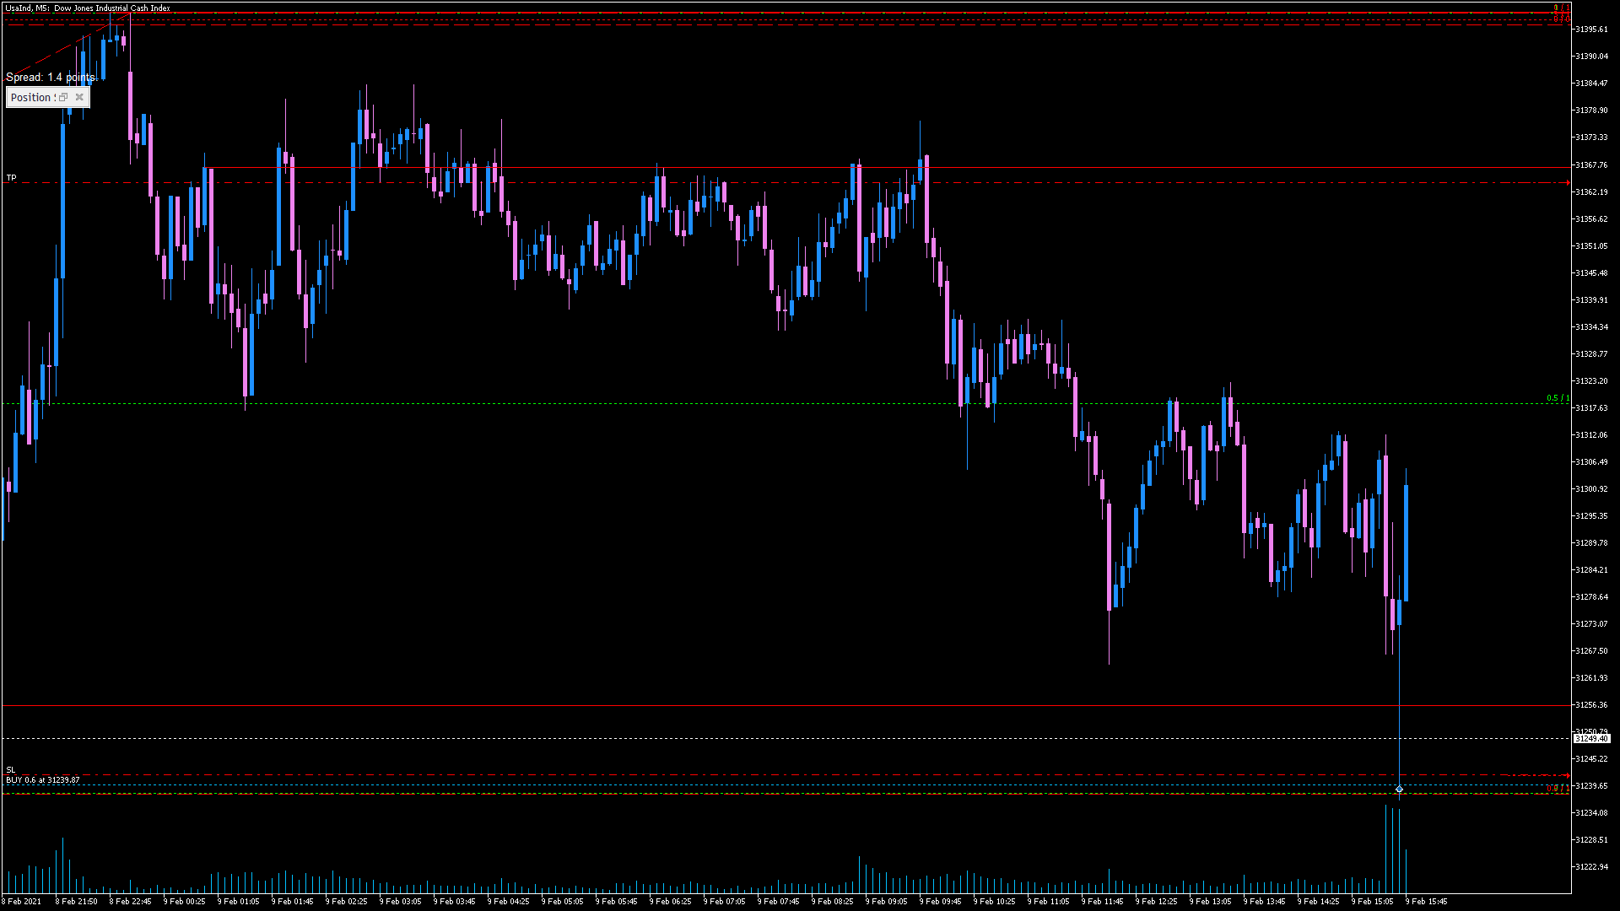Restore the Position panel with its restore icon
Image resolution: width=1620 pixels, height=911 pixels.
[x=63, y=97]
